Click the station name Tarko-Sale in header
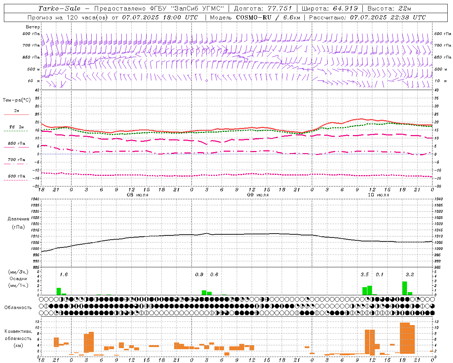Screen dimensions: 453x363 [x=59, y=9]
